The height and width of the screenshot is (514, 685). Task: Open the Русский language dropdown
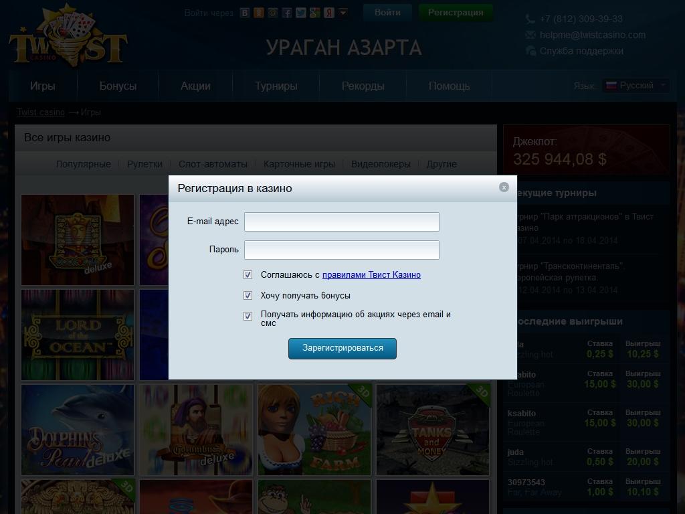click(635, 86)
